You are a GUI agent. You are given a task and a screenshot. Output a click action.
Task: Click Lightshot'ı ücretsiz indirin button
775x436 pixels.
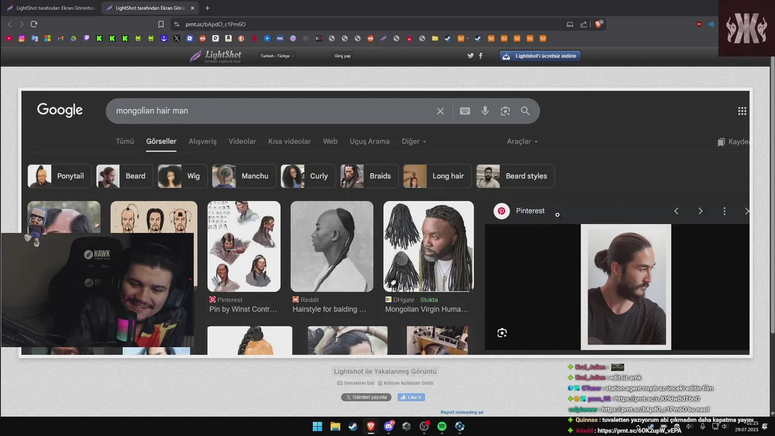[540, 56]
